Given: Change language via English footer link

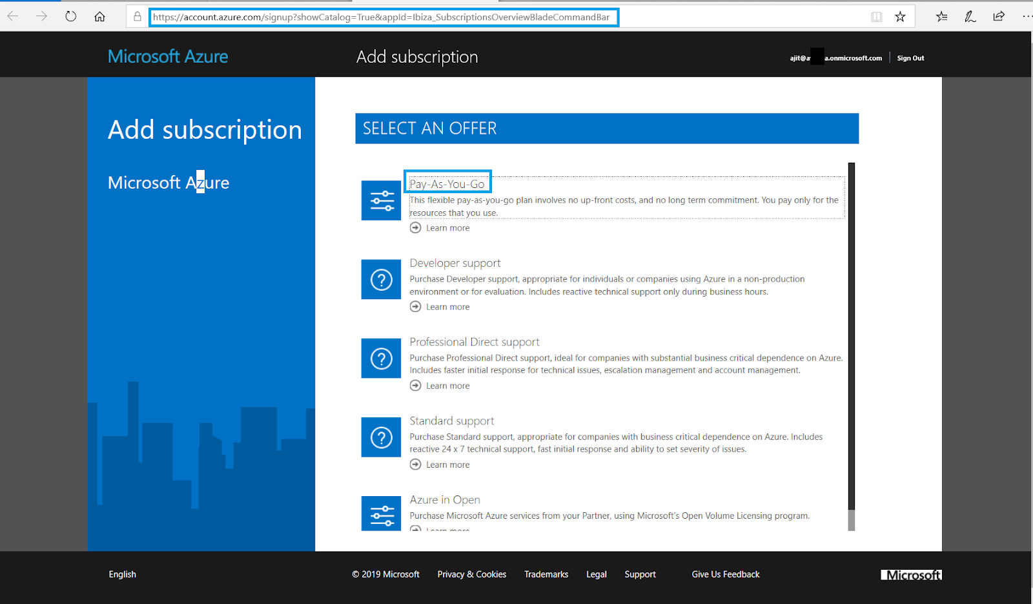Looking at the screenshot, I should click(x=122, y=574).
